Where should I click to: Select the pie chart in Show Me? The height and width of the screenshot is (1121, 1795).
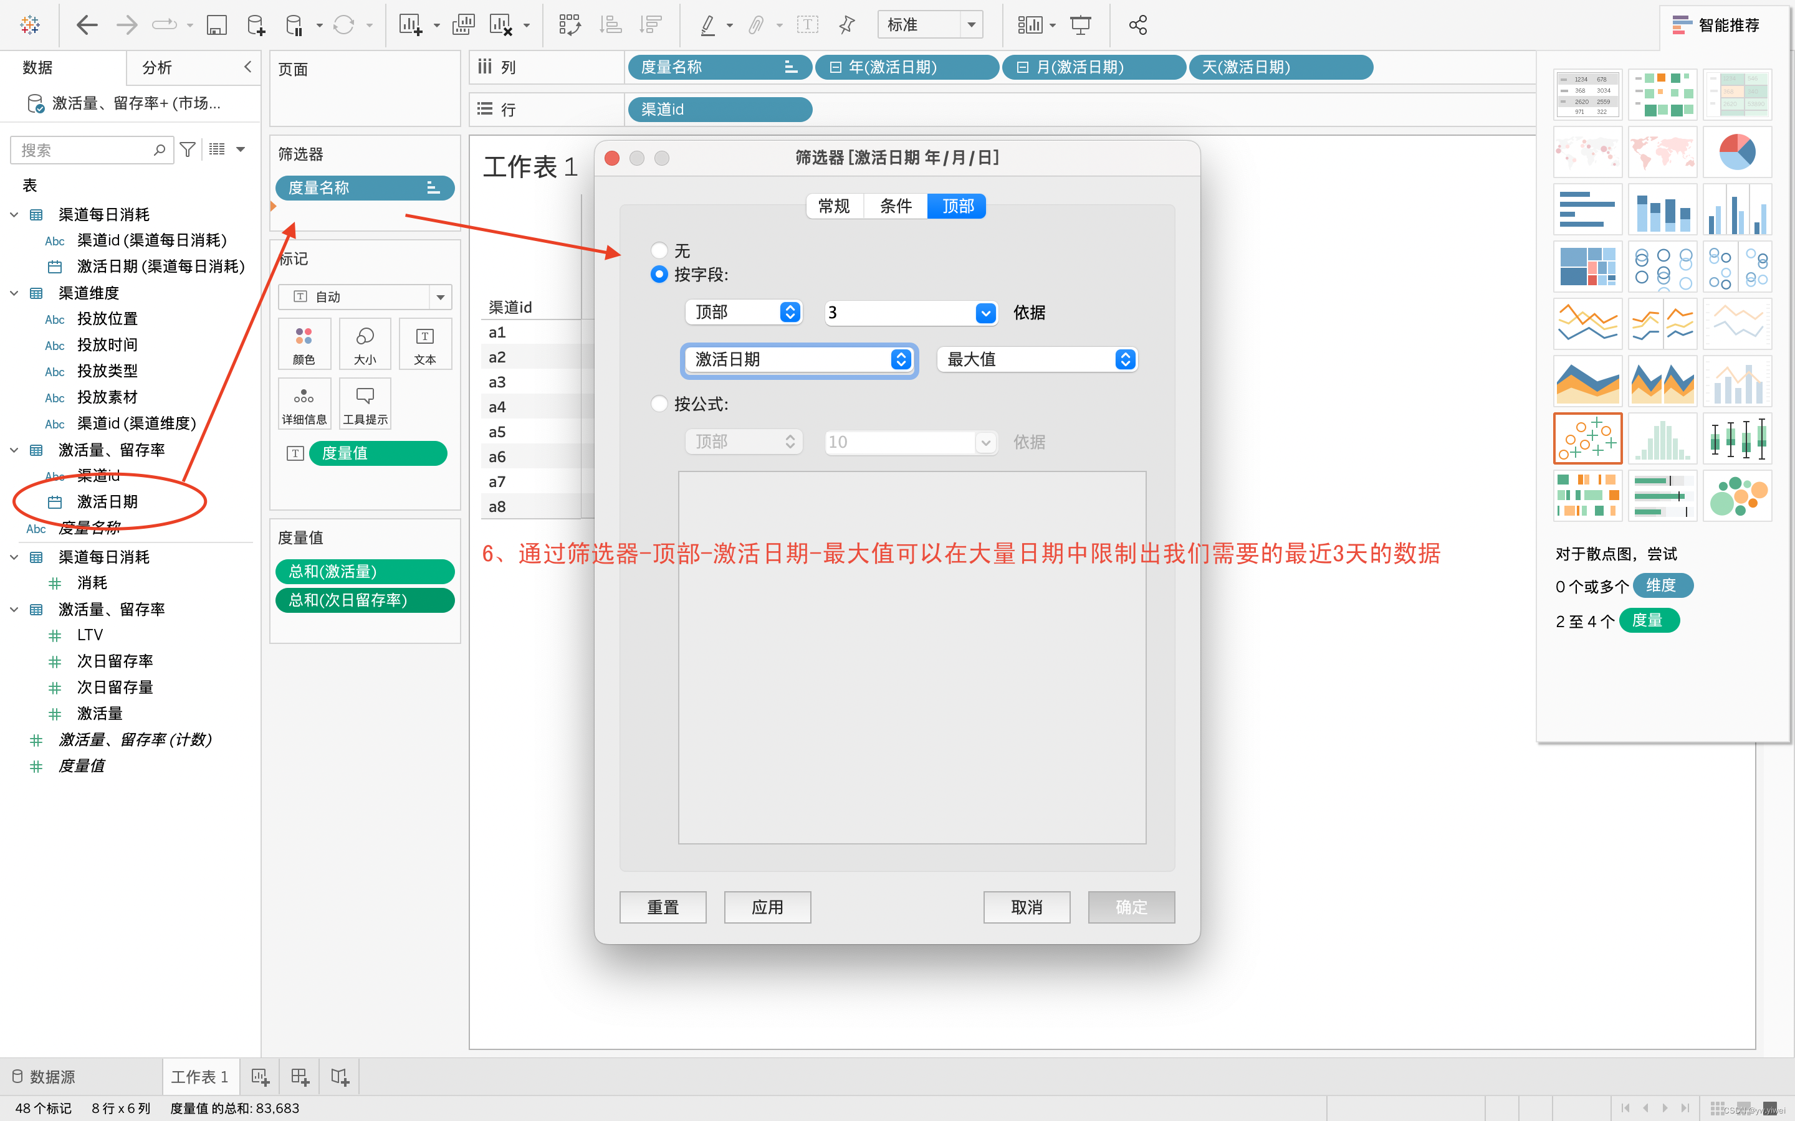(1736, 151)
